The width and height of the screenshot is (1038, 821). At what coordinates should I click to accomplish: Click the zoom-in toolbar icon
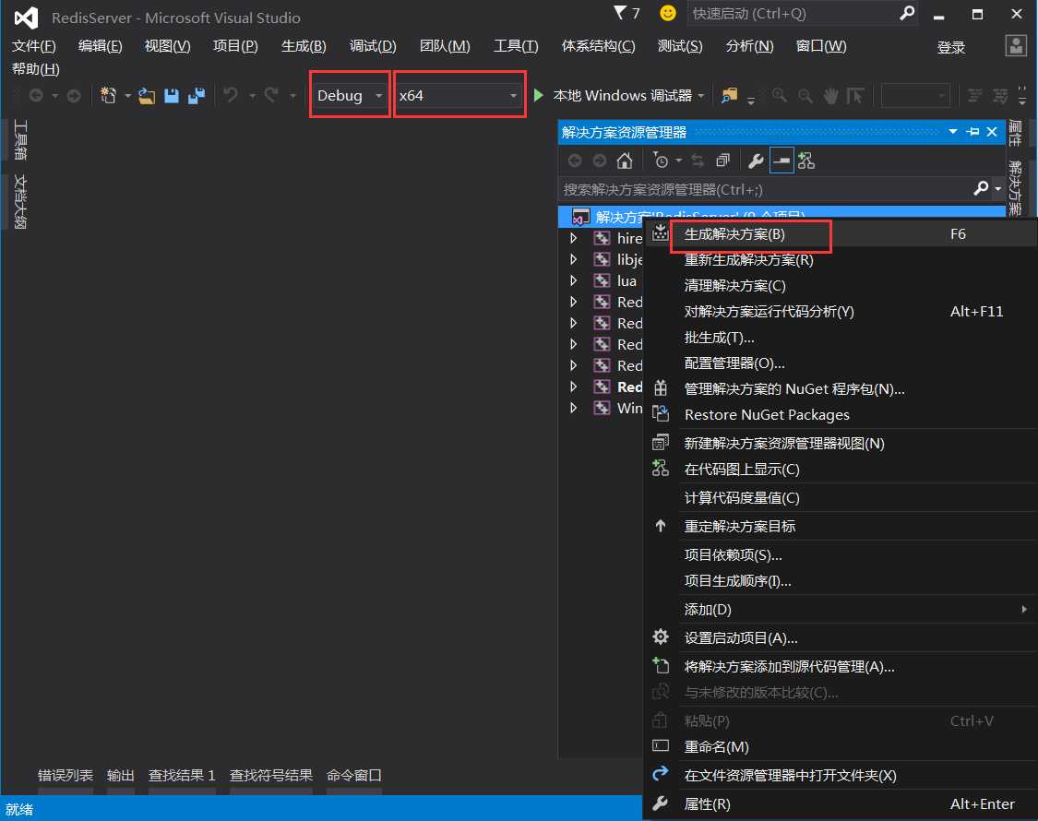pyautogui.click(x=780, y=96)
